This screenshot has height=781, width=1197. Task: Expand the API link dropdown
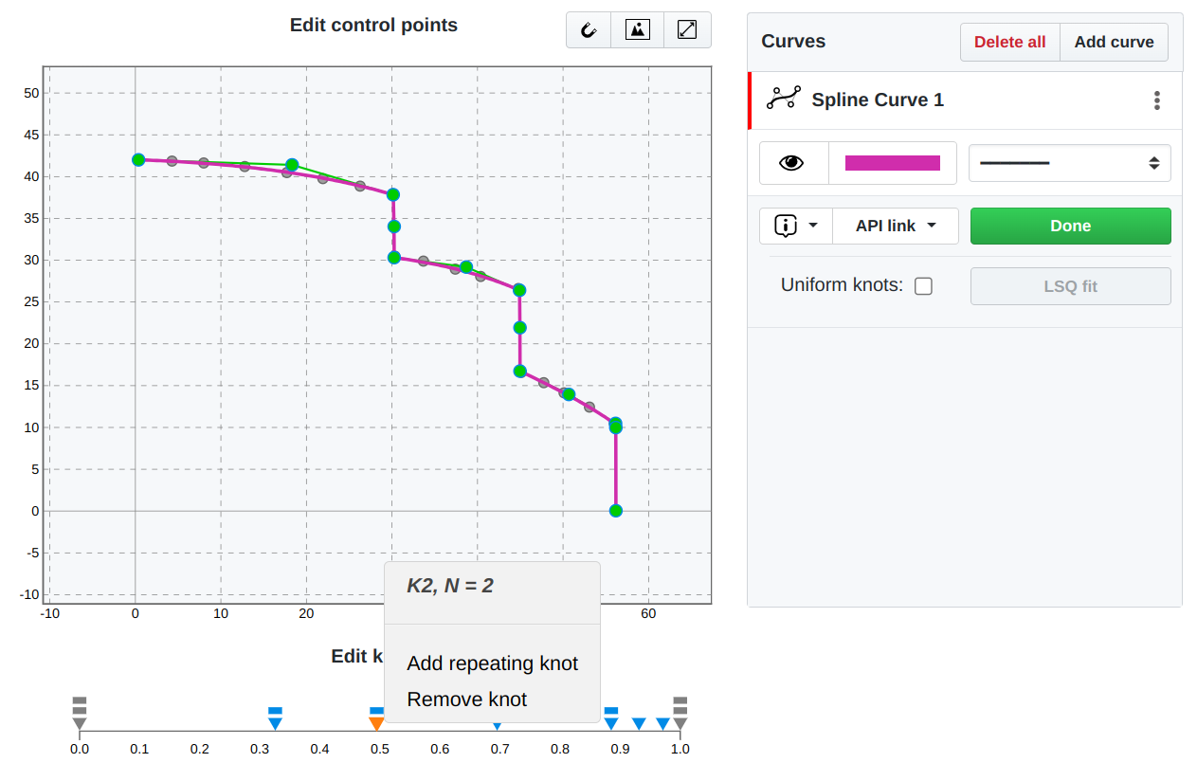tap(894, 226)
